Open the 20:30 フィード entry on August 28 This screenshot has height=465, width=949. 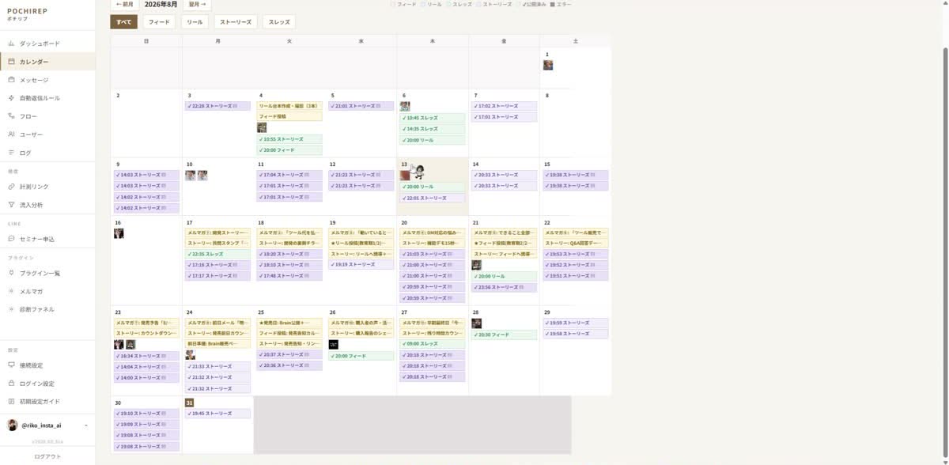pos(504,335)
